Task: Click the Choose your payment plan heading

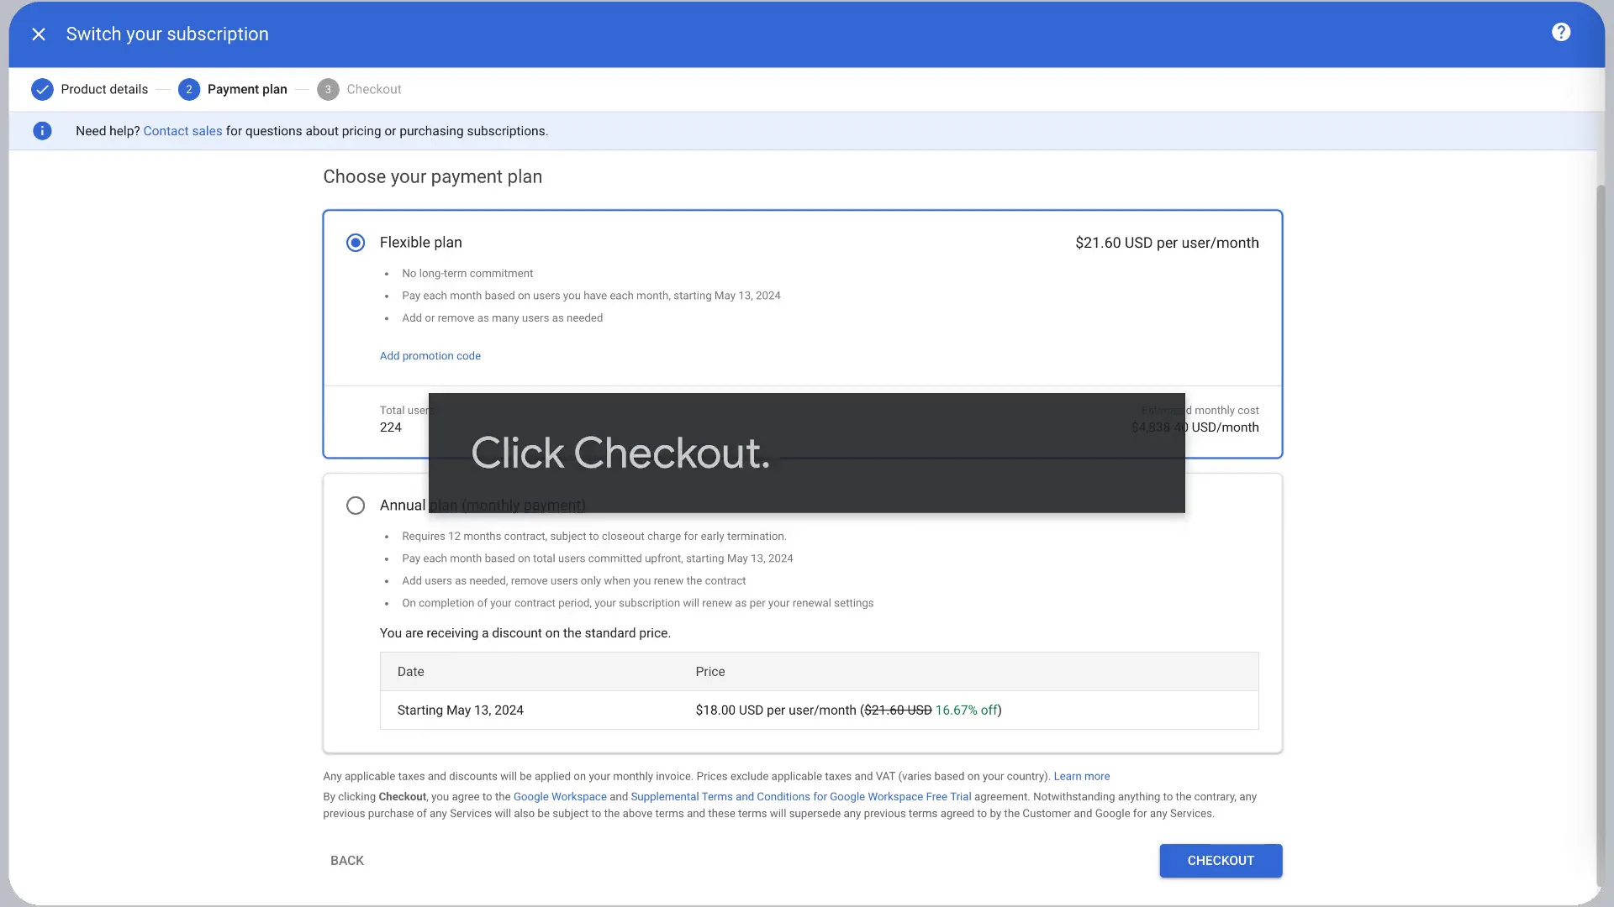Action: pyautogui.click(x=433, y=177)
